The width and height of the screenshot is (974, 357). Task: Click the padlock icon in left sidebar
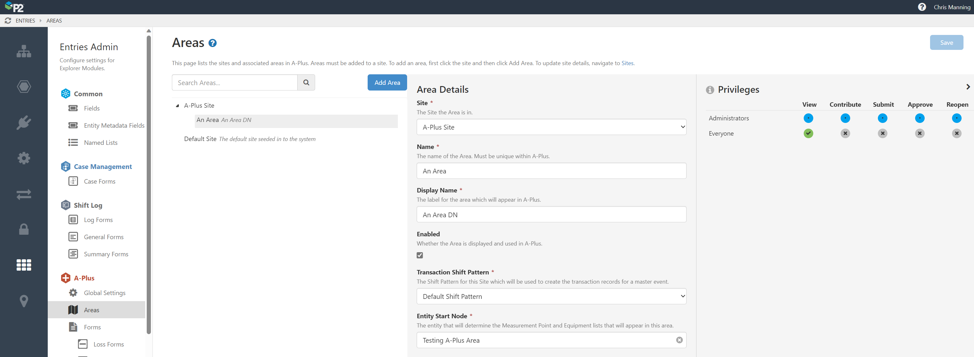[x=24, y=229]
